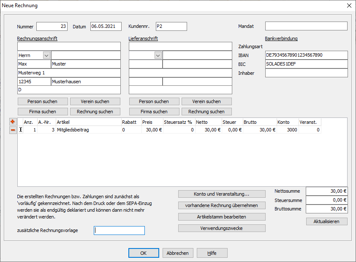Click the surname field Muster

point(86,64)
